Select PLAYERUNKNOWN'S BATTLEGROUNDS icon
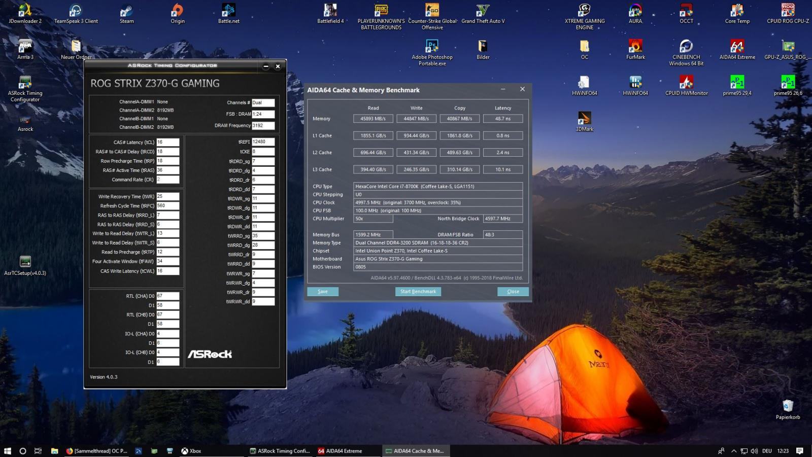Viewport: 812px width, 457px height. (381, 17)
